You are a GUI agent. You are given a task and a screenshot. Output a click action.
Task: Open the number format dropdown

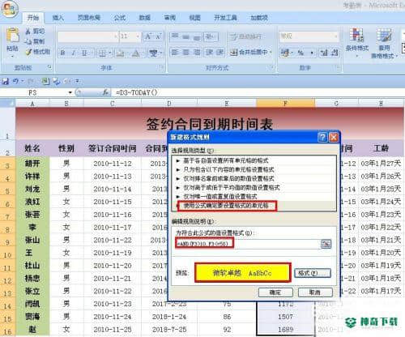336,36
